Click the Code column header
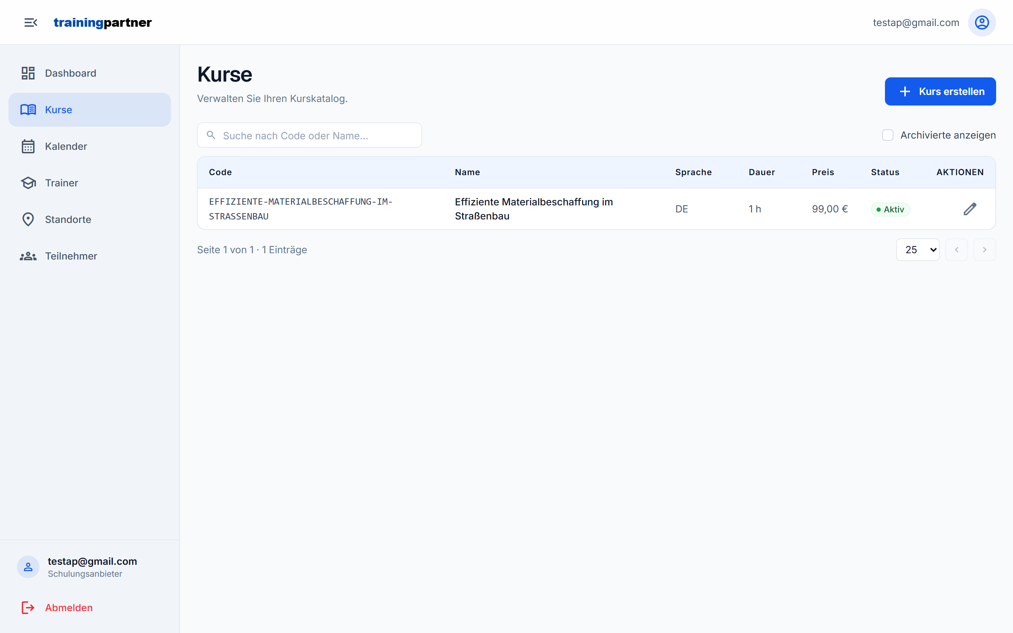Image resolution: width=1013 pixels, height=633 pixels. click(220, 172)
